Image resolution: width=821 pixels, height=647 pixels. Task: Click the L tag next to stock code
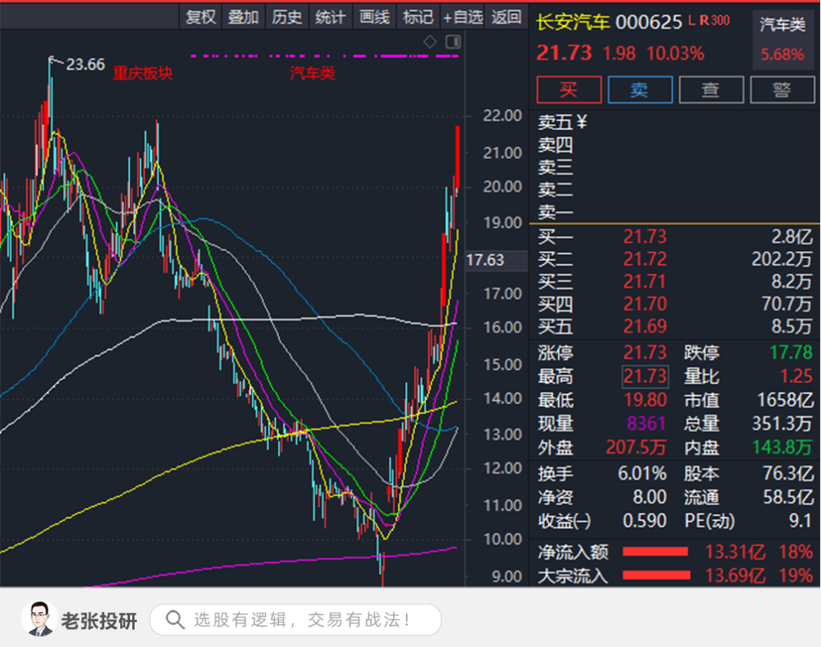[692, 21]
